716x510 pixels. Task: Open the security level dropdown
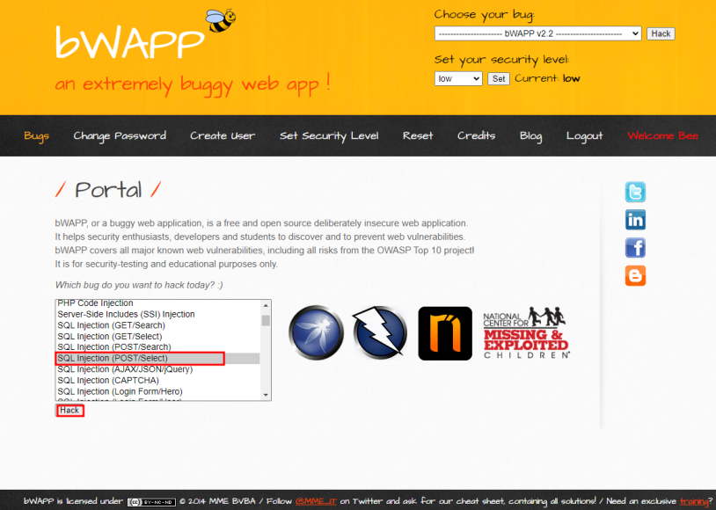click(458, 78)
